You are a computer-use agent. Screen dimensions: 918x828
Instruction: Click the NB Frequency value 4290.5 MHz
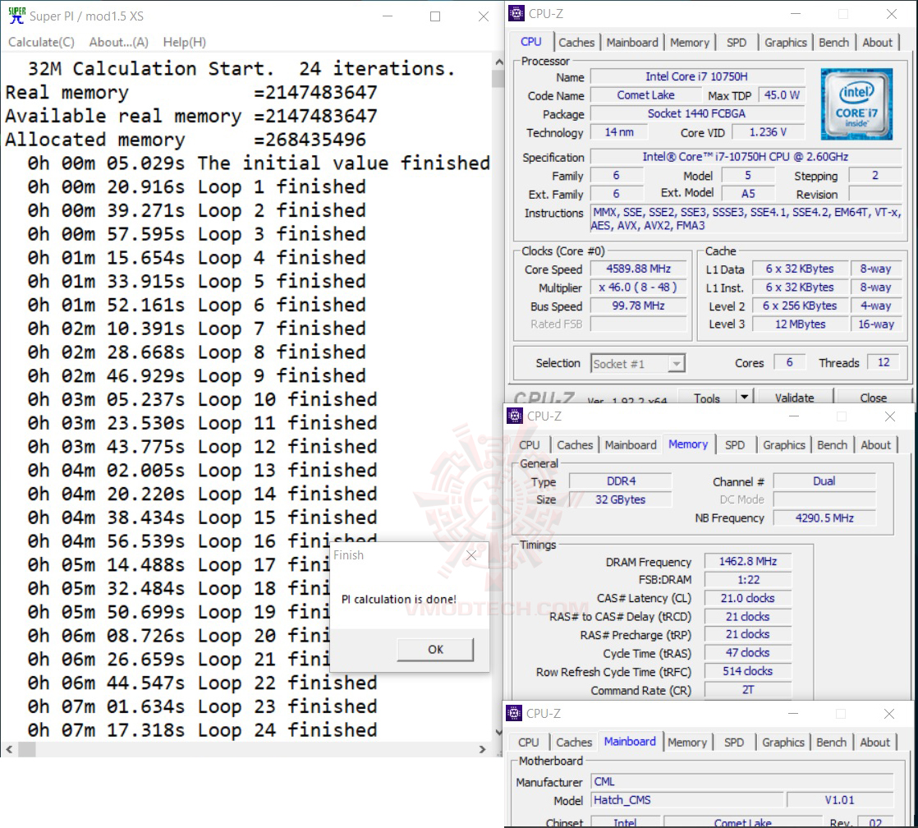click(x=824, y=518)
